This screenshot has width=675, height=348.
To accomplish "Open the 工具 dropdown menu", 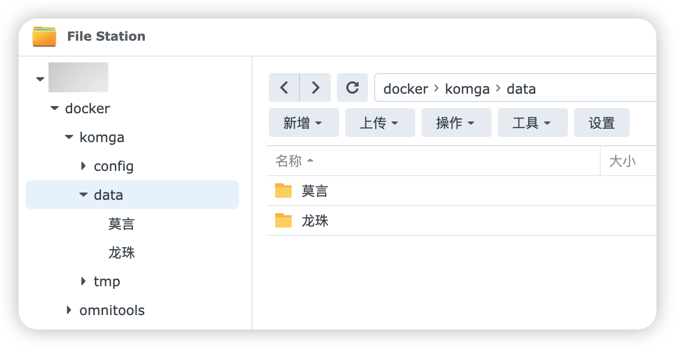I will [x=532, y=123].
